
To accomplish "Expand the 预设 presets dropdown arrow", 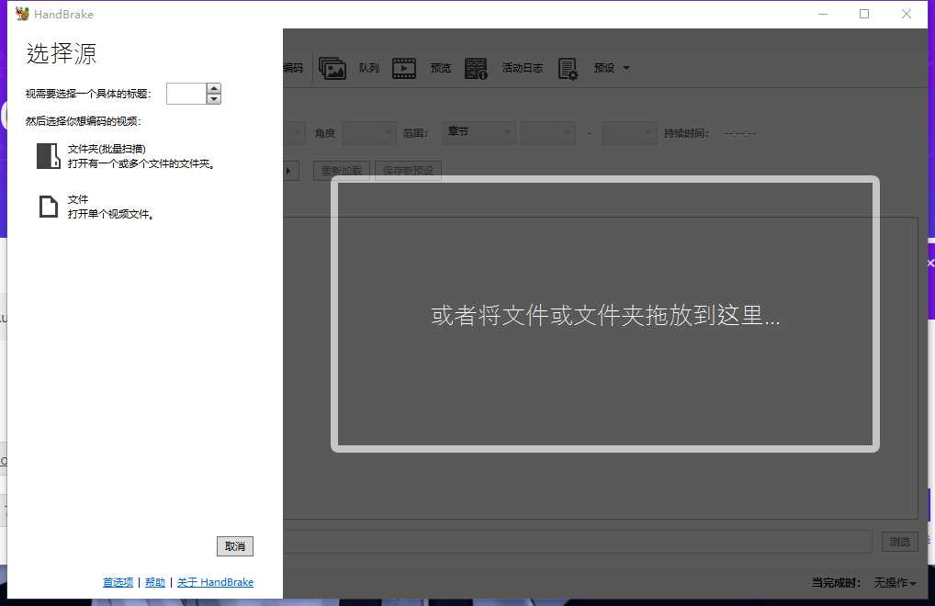I will click(x=626, y=68).
